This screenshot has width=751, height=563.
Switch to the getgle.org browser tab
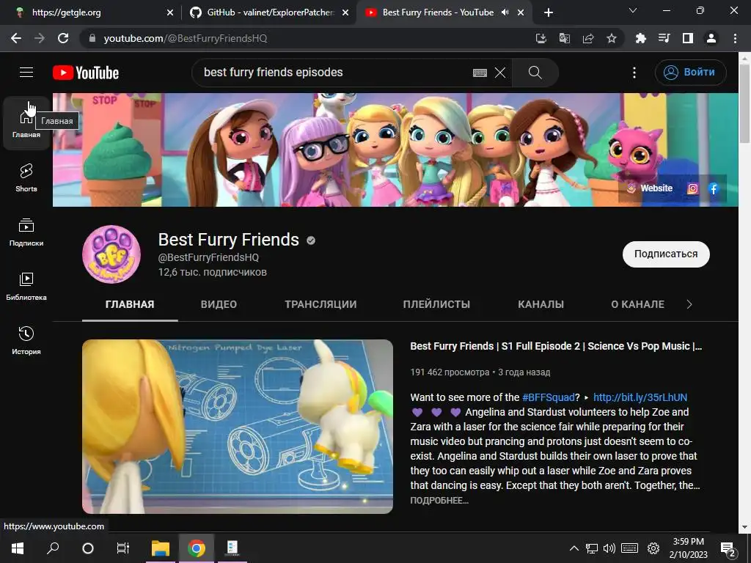[92, 12]
